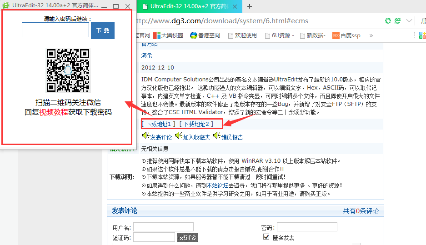Click the tab's page document icon
Screen dimensions: 426x245
145,6
